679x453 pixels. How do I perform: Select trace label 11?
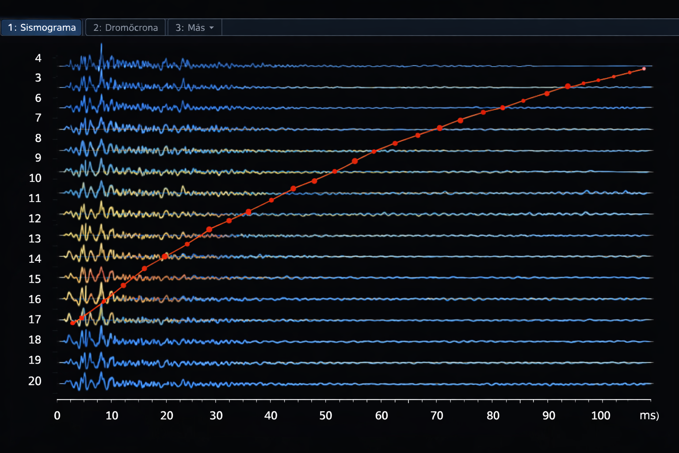tap(35, 198)
